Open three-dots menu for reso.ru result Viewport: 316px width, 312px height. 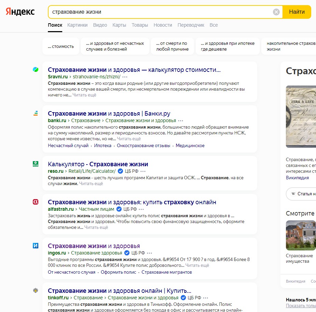click(x=143, y=171)
